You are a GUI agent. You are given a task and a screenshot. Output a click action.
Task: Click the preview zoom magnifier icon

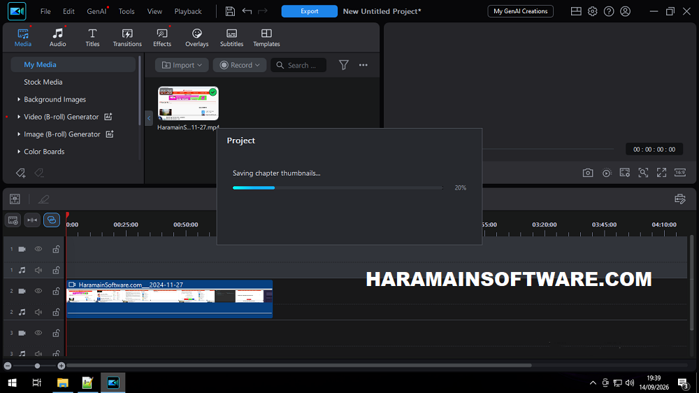click(x=643, y=173)
